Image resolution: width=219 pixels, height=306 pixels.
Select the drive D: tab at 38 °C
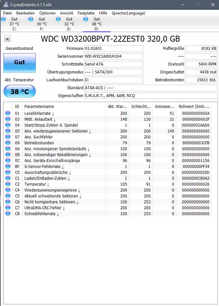(97, 24)
